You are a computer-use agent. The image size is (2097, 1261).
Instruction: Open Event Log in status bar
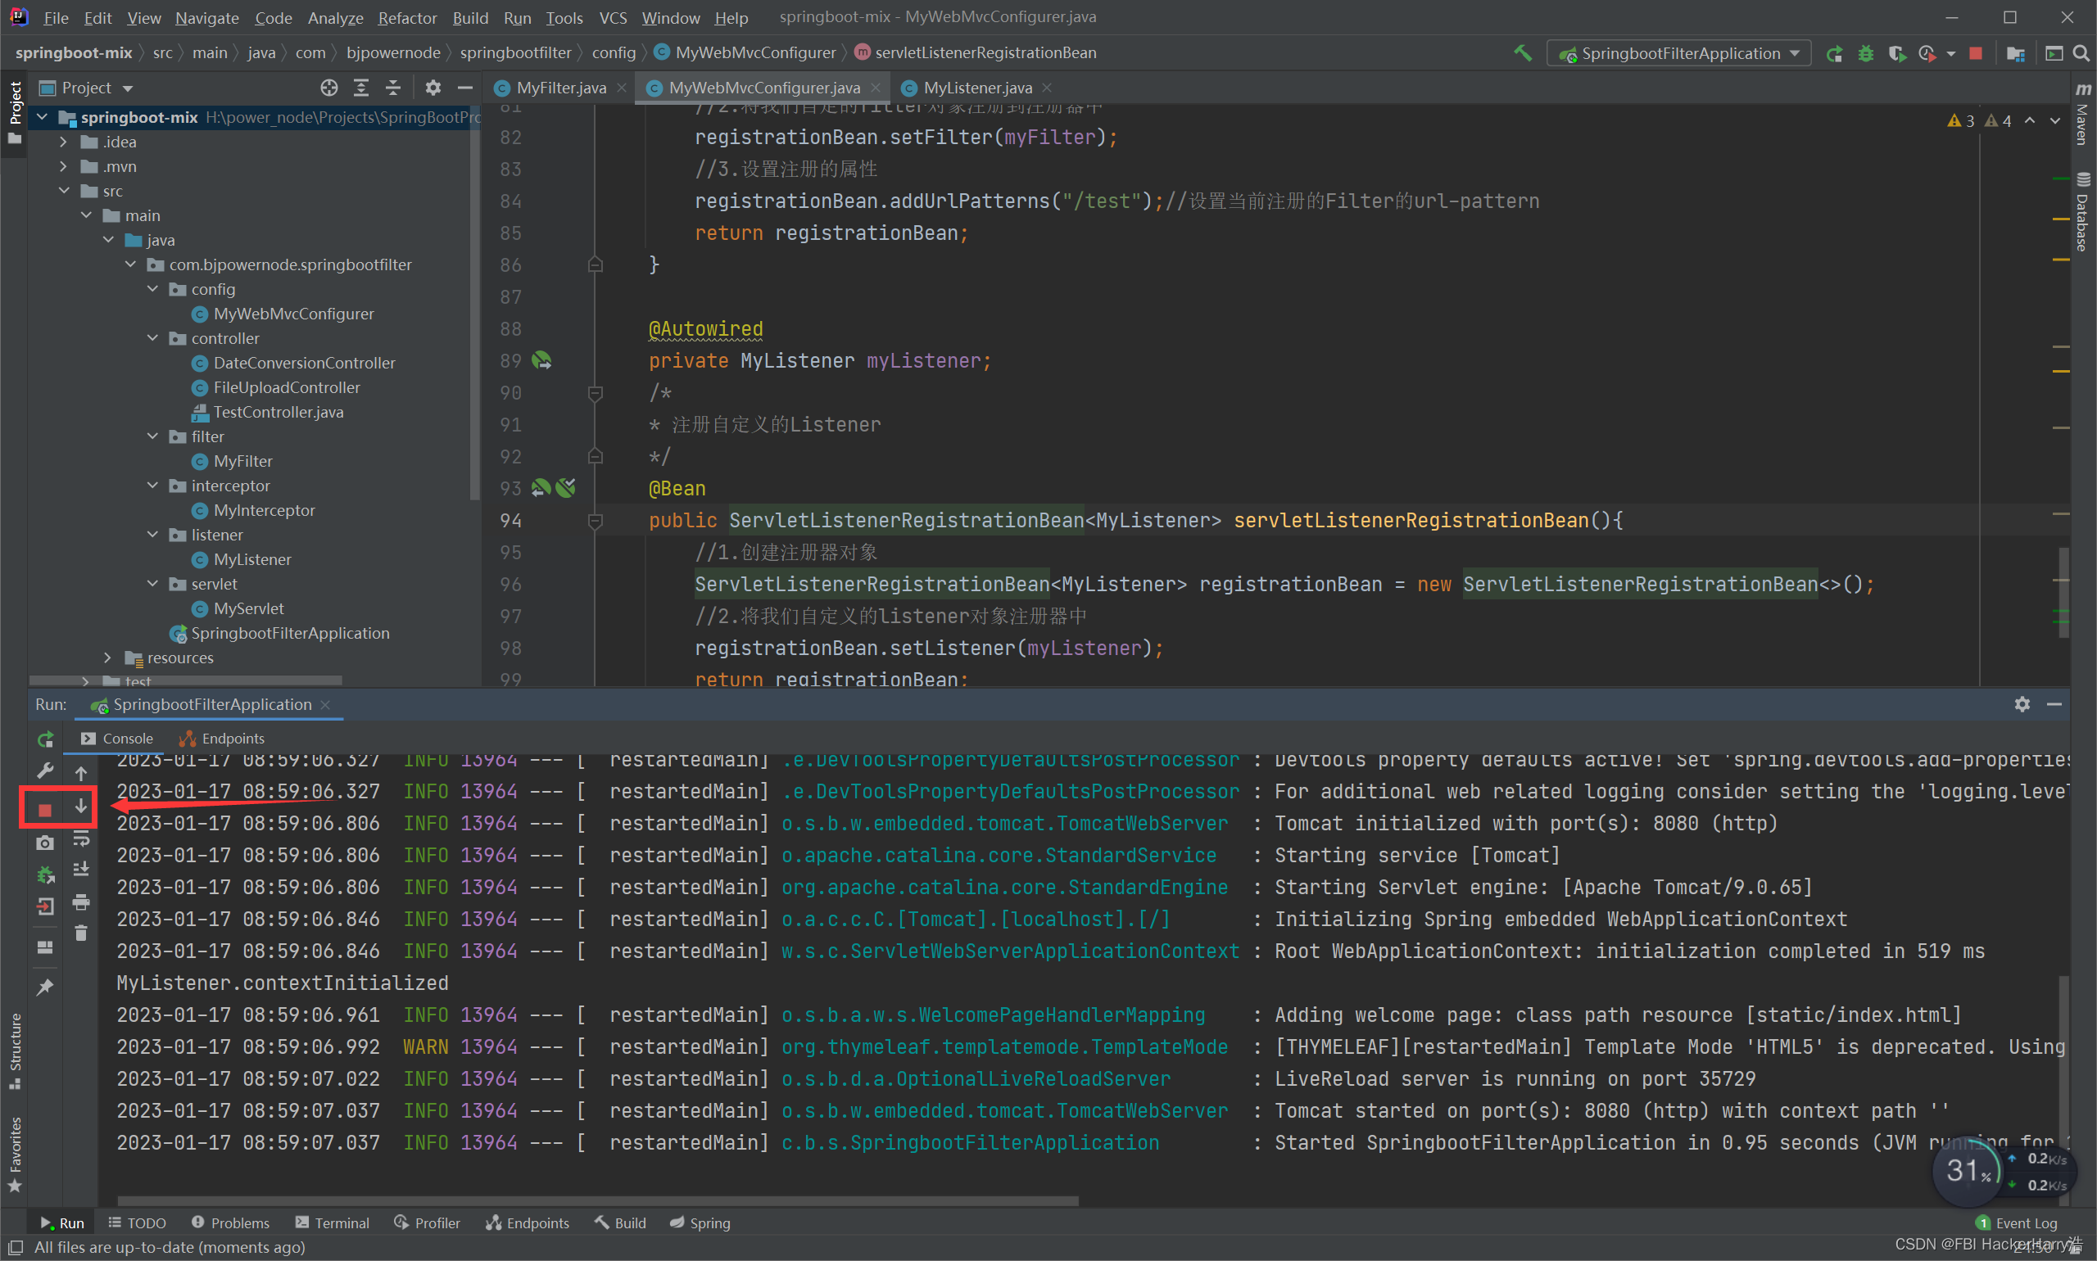[x=2017, y=1223]
